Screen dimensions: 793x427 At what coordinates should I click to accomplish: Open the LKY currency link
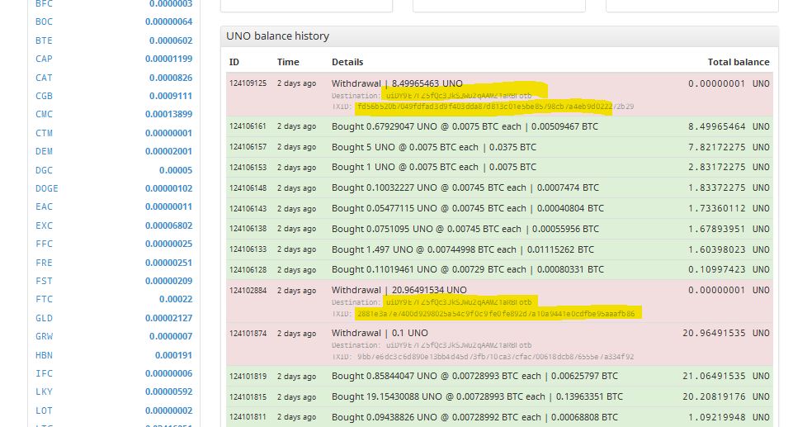[44, 391]
